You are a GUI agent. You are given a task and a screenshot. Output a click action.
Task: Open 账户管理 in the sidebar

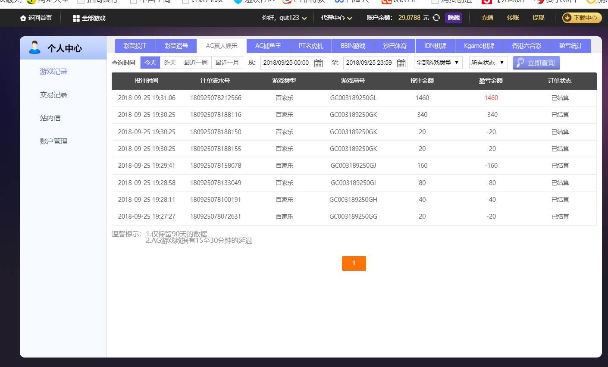point(53,141)
